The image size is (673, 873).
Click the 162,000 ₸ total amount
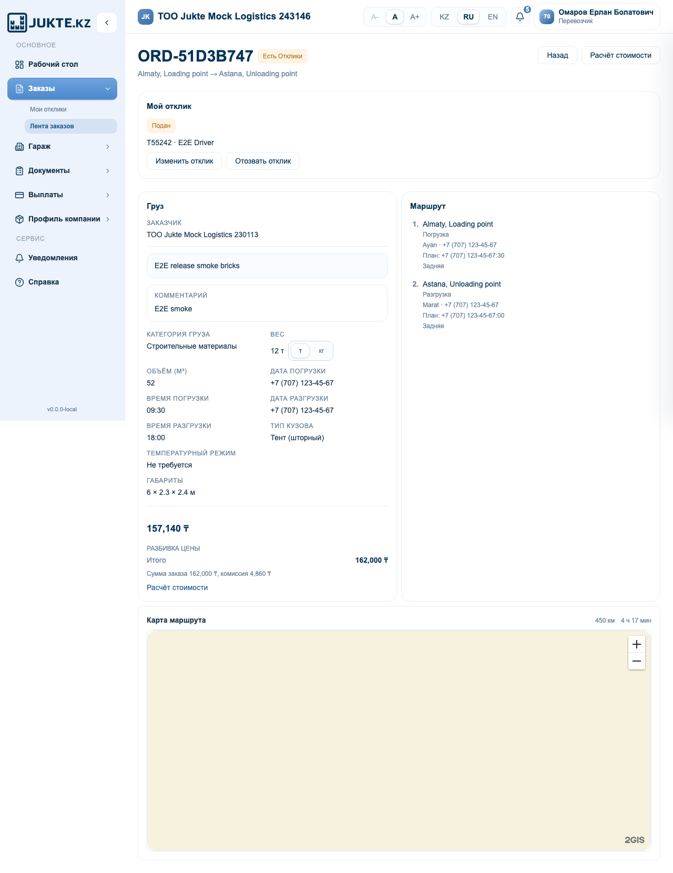tap(372, 560)
